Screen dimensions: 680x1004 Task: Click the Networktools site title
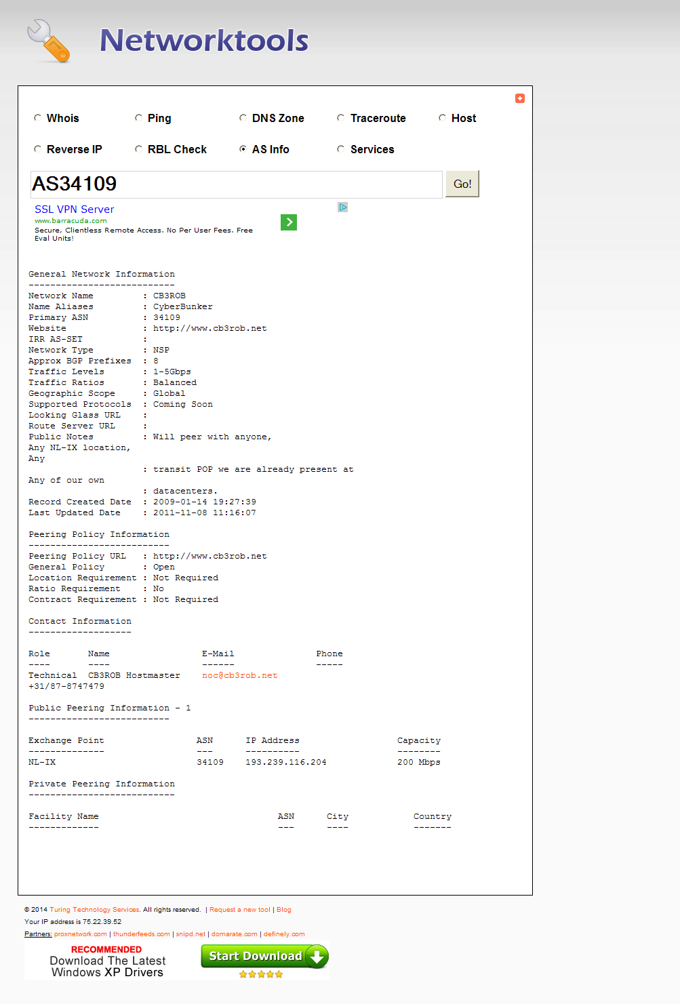(x=204, y=41)
